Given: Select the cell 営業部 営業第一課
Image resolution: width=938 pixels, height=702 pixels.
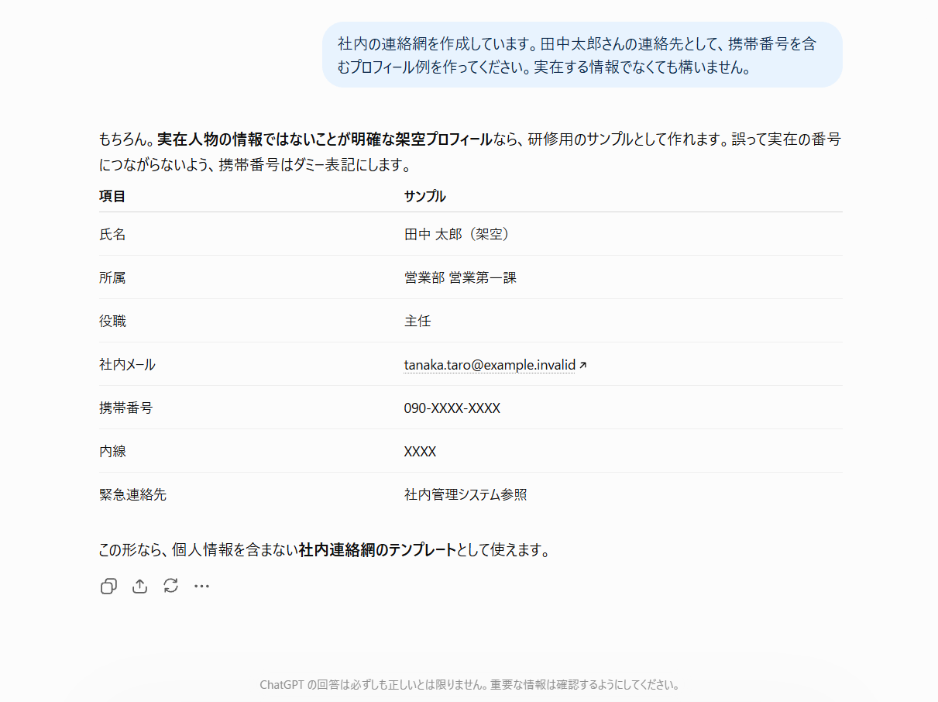Looking at the screenshot, I should tap(460, 278).
